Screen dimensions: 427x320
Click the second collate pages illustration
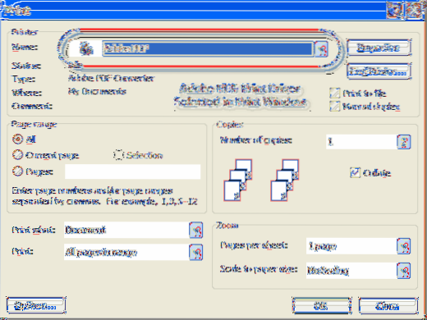click(285, 181)
